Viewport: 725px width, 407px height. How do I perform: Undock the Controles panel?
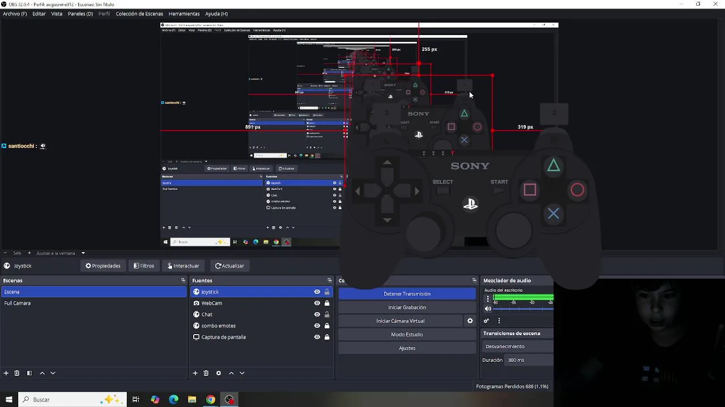(475, 280)
